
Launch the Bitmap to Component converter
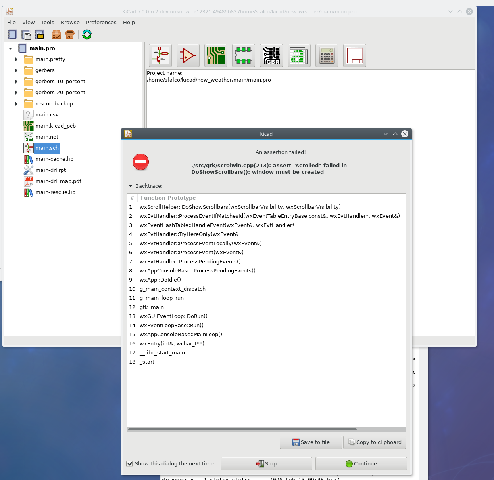[x=299, y=55]
